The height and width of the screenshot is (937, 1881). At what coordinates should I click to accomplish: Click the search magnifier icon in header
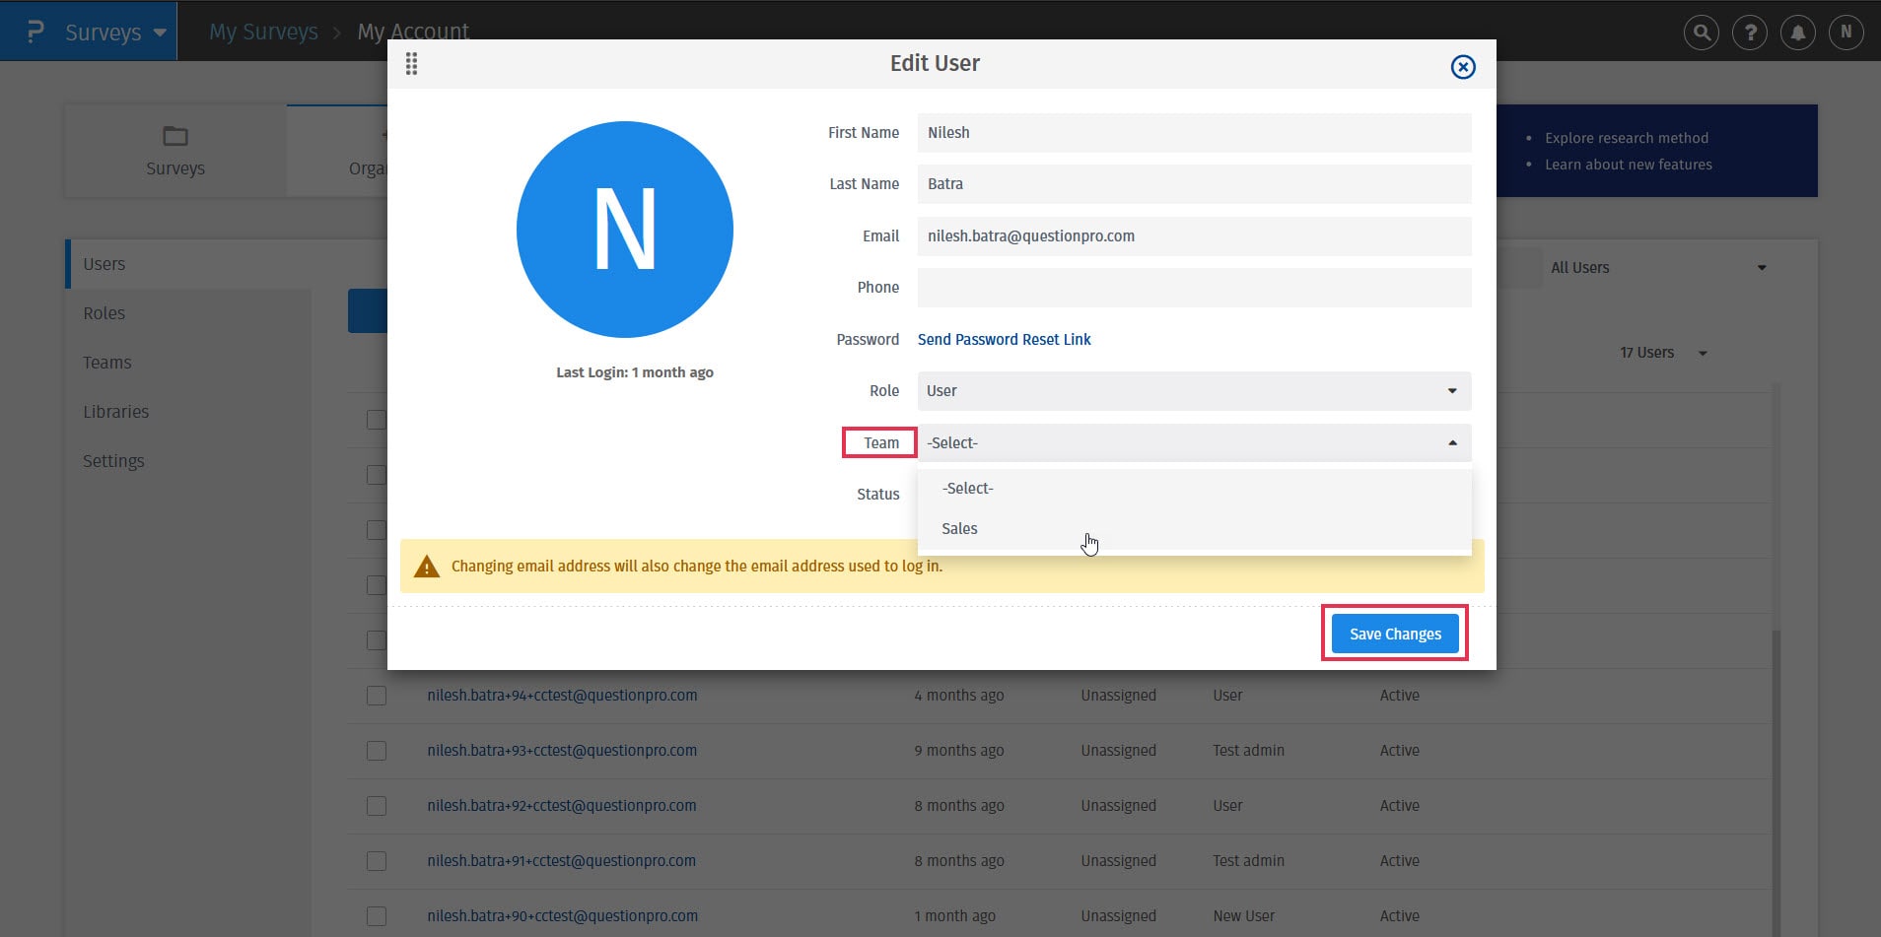coord(1701,33)
